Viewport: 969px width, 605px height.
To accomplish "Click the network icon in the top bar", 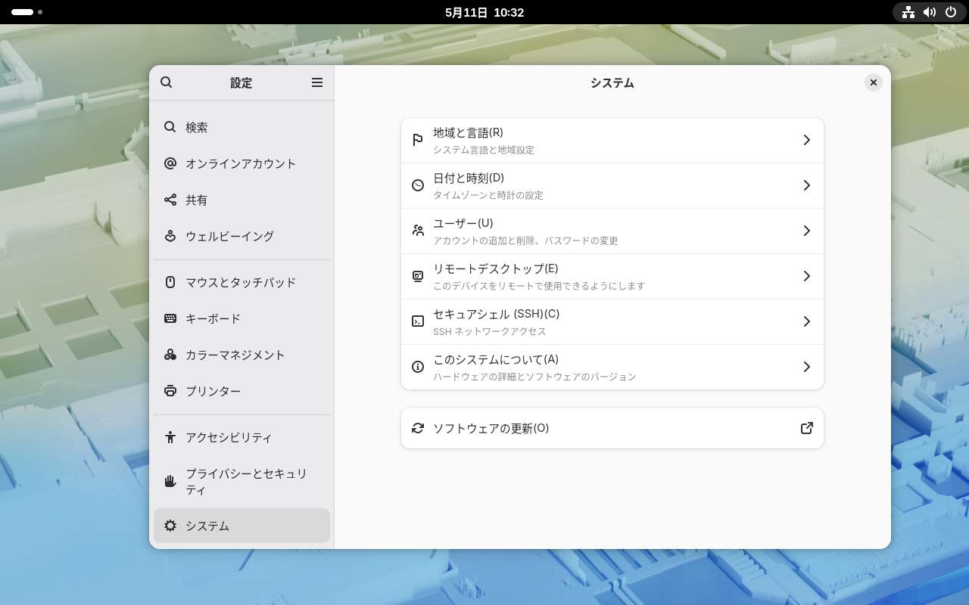I will [908, 12].
